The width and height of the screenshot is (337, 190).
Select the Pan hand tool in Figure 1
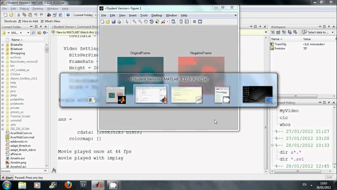146,22
